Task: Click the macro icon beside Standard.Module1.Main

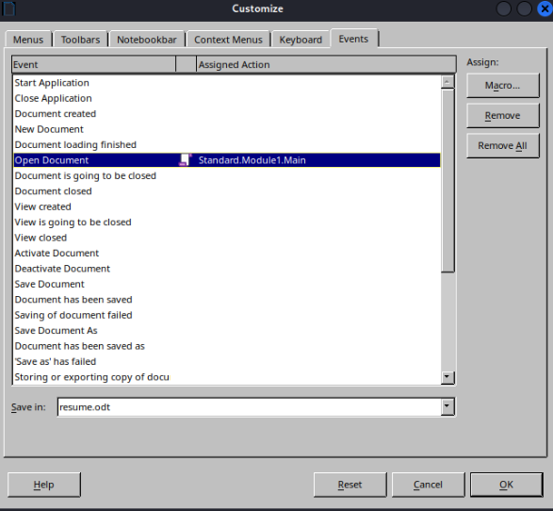Action: (x=185, y=160)
